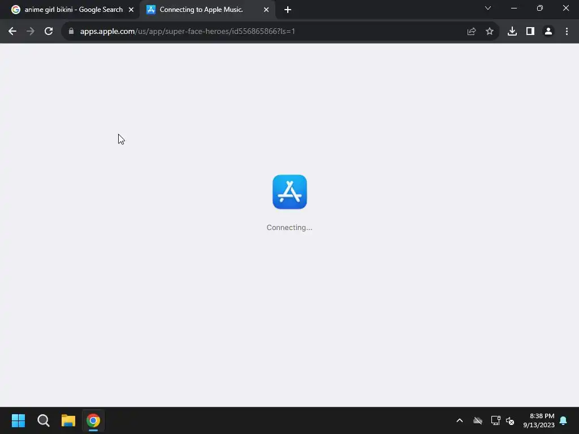Bookmark this tab with the star
The image size is (579, 434).
coord(490,32)
